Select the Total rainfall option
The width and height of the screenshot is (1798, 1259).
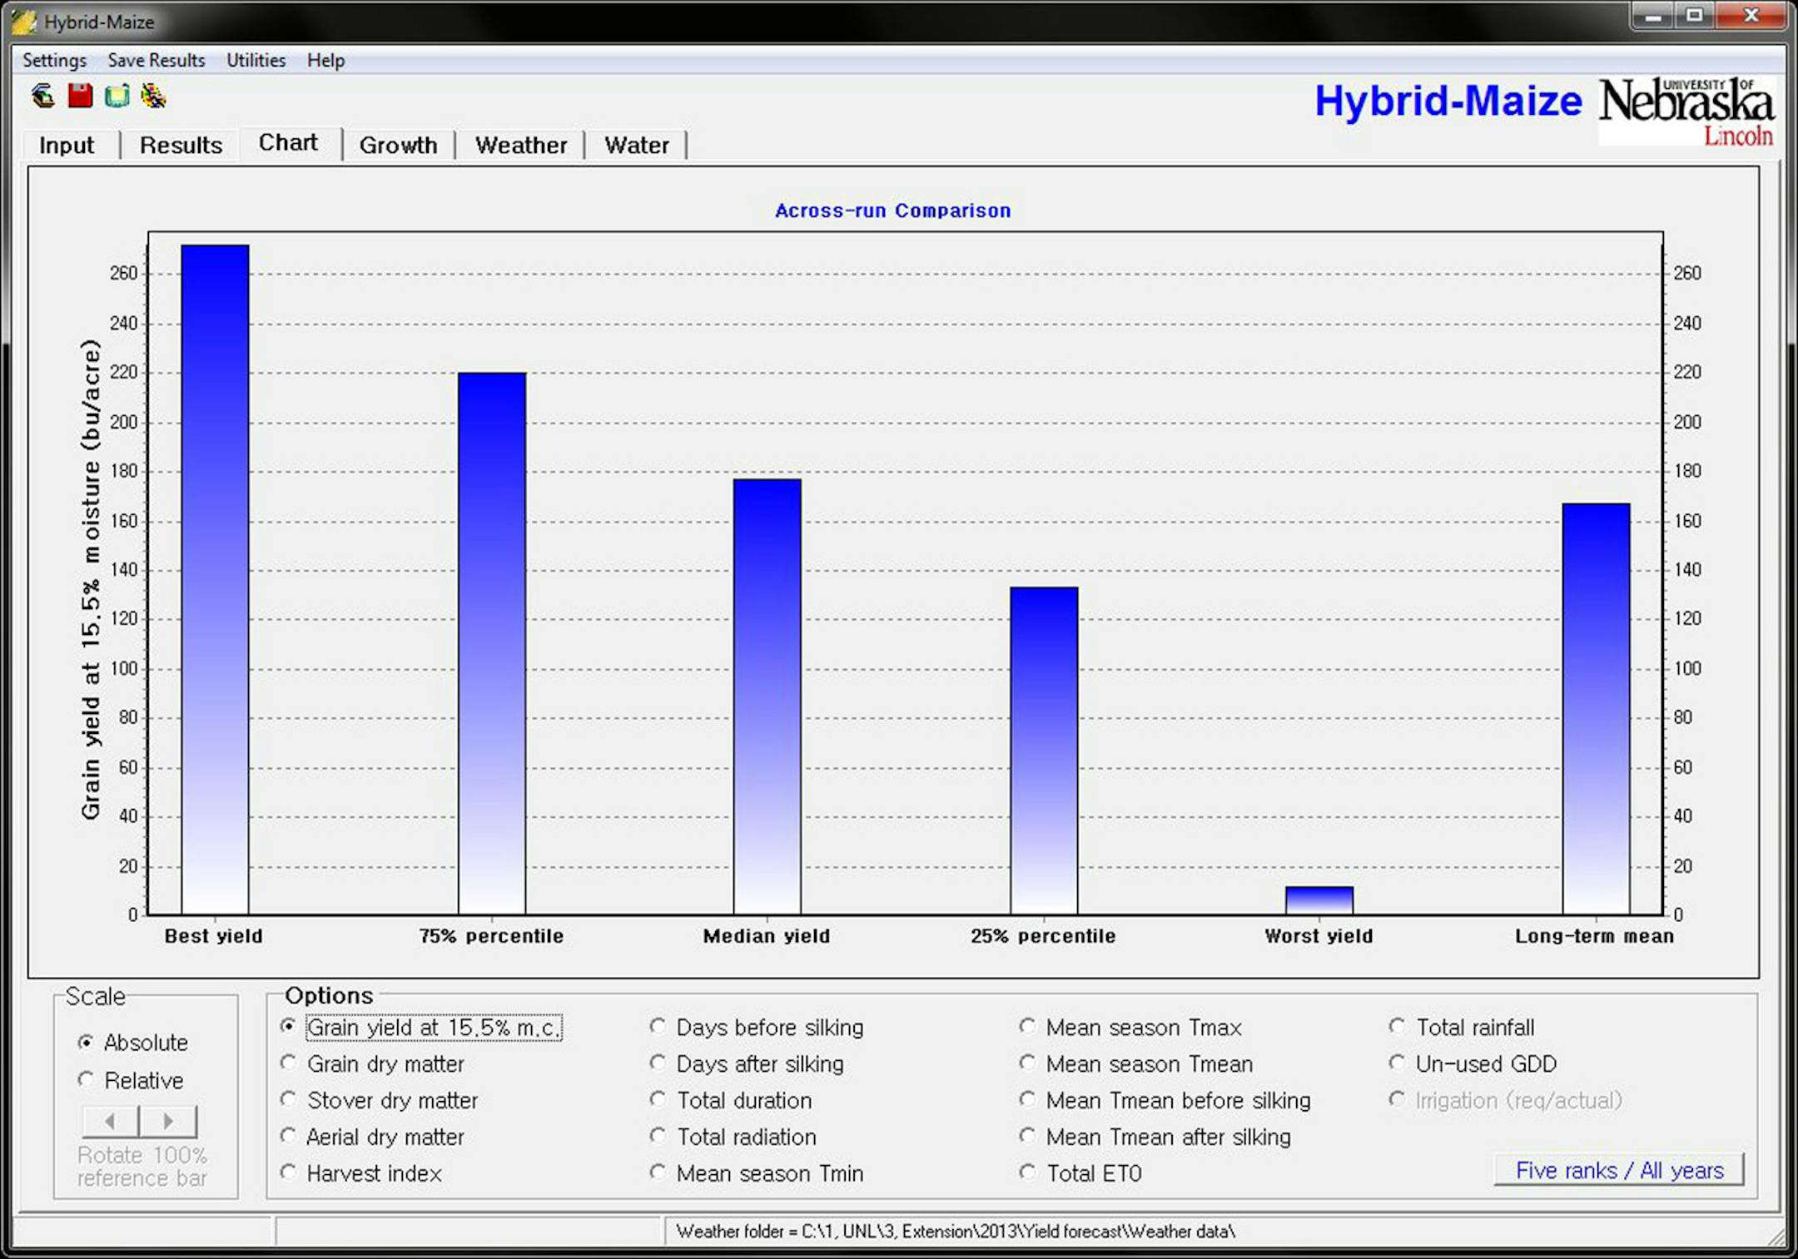pos(1462,1028)
